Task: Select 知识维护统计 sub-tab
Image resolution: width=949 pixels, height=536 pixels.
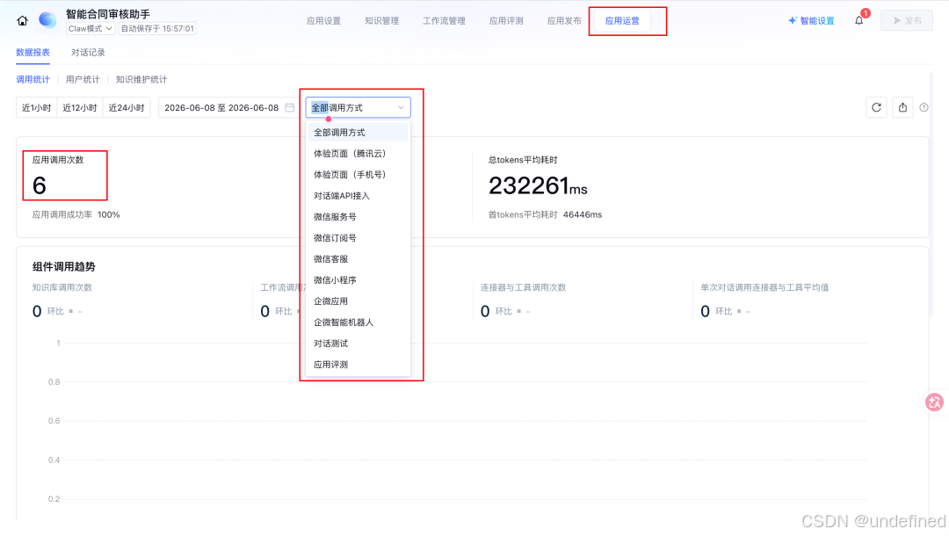Action: click(x=141, y=79)
